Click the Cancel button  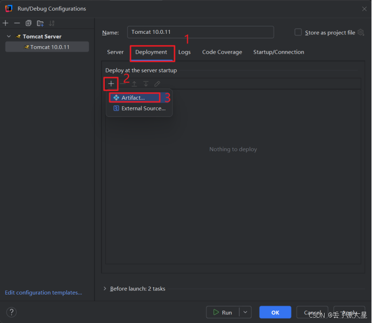312,312
